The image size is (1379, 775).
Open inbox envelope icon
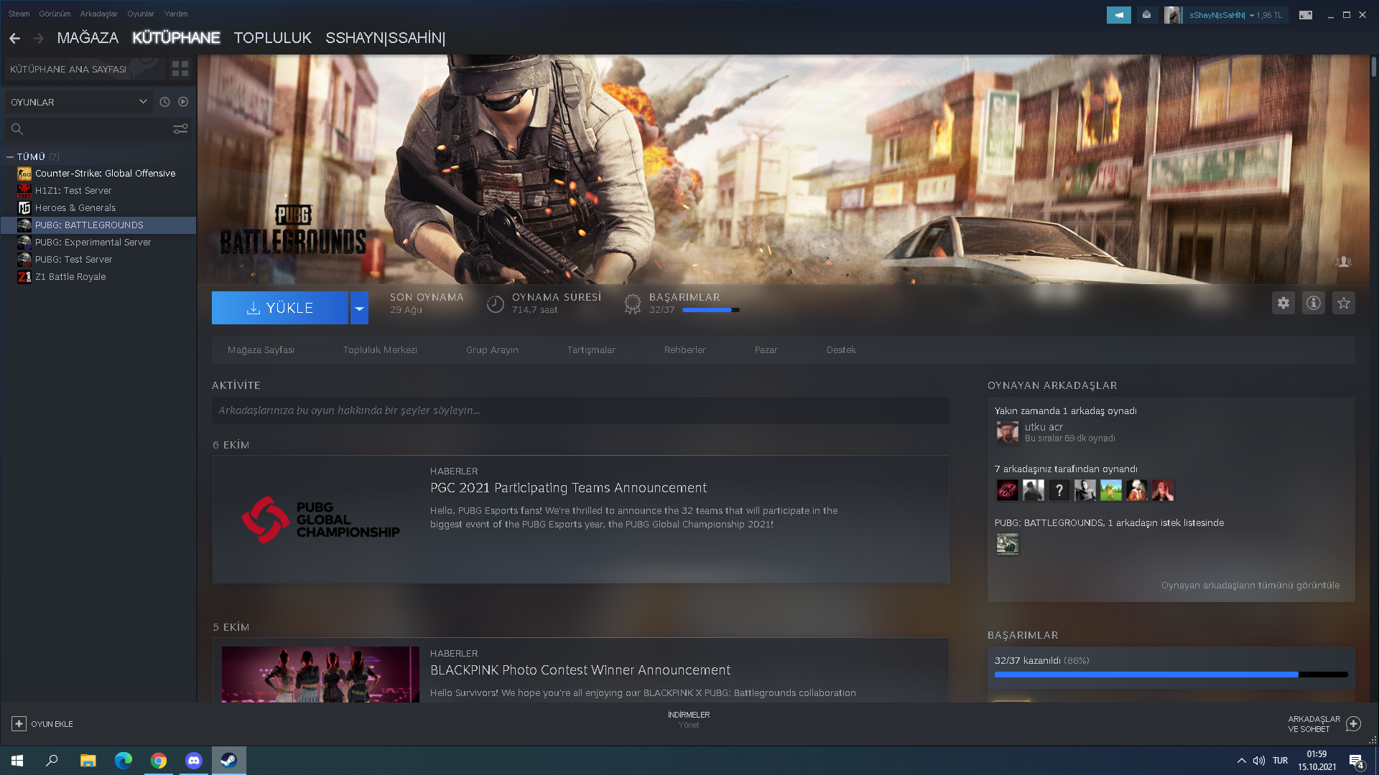pos(1147,15)
